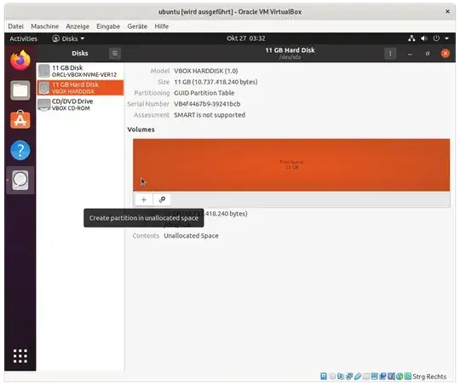Expand the system menu arrow in top panel

click(x=446, y=38)
